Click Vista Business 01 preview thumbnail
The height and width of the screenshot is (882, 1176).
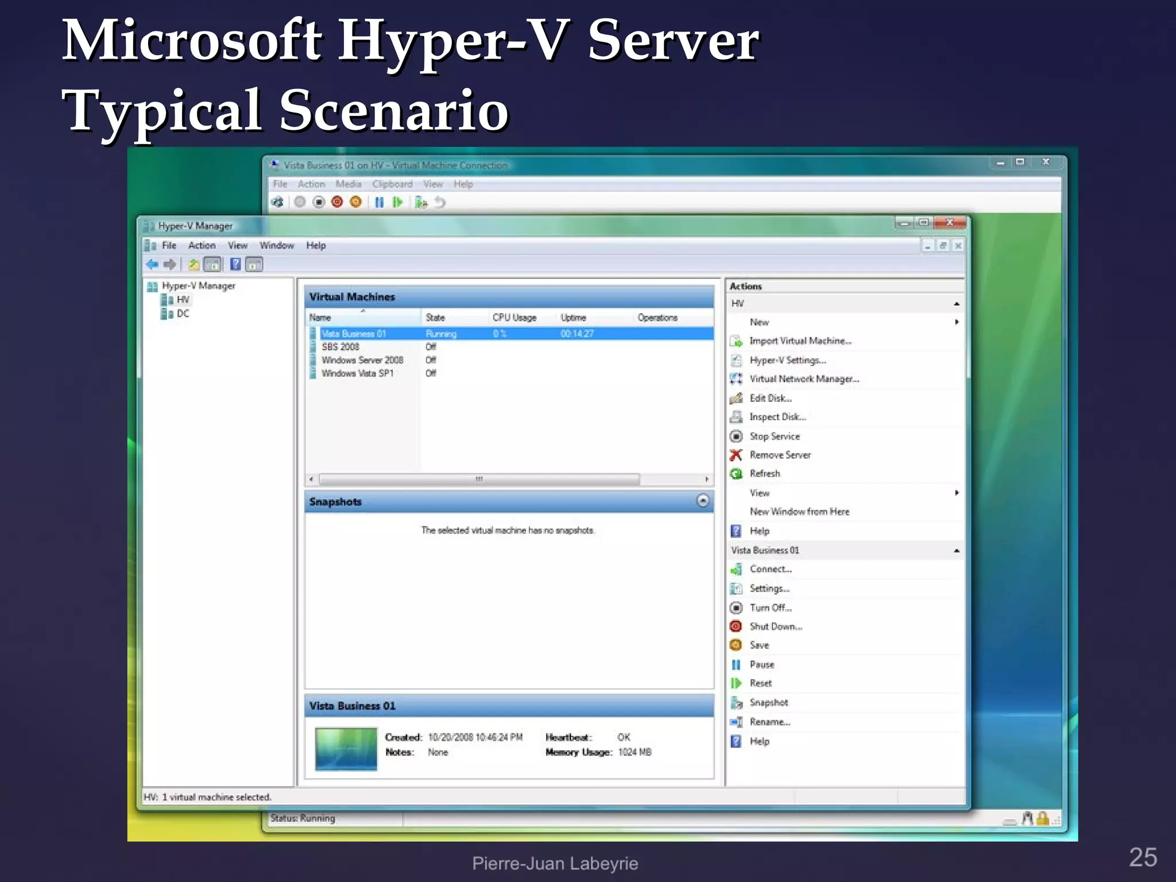point(346,749)
